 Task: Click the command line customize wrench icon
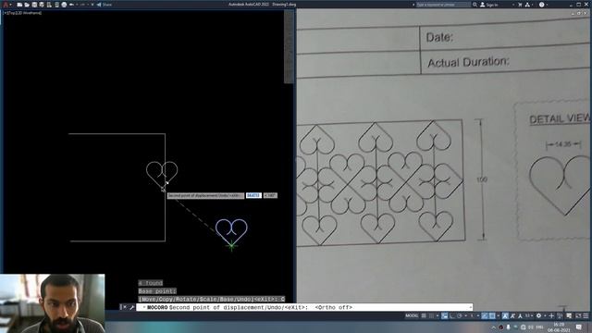(131, 307)
